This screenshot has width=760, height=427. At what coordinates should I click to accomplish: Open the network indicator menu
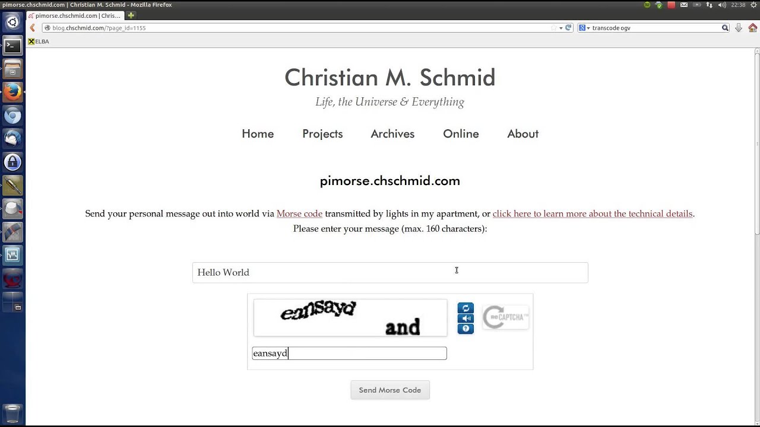709,5
